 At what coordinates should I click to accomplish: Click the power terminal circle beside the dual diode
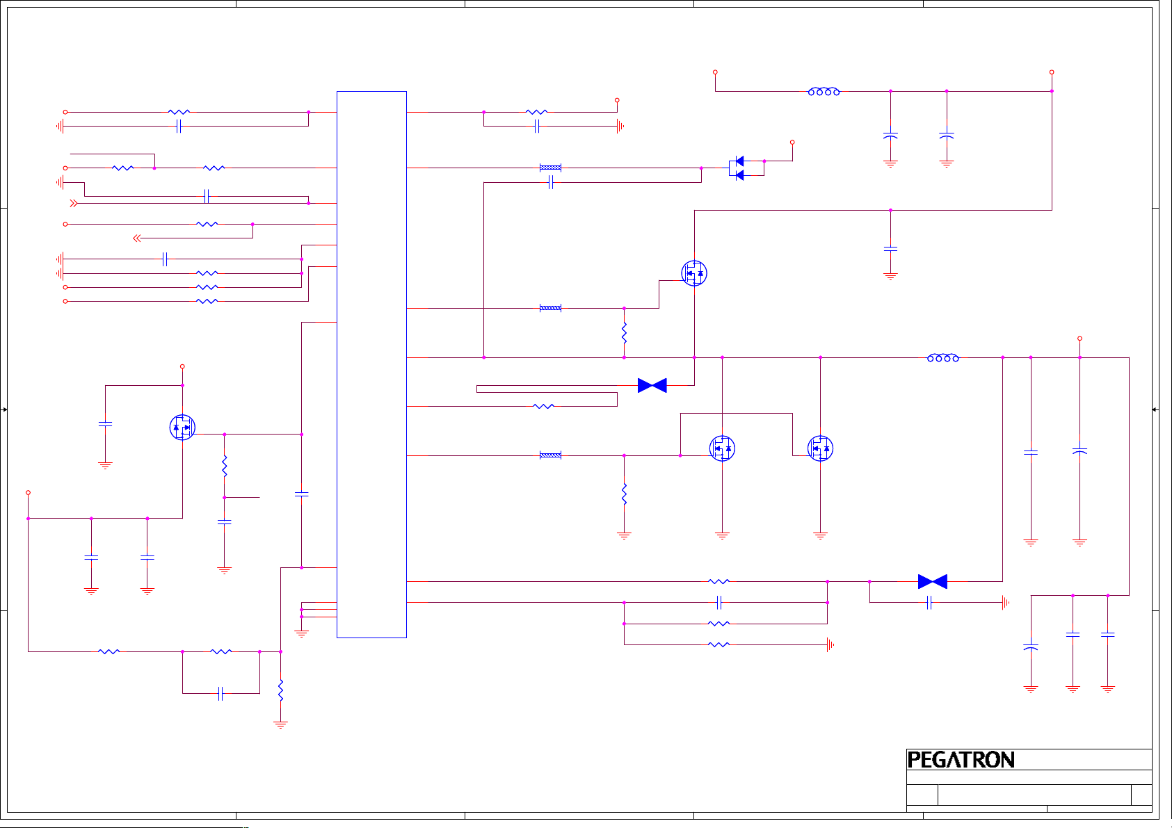792,142
